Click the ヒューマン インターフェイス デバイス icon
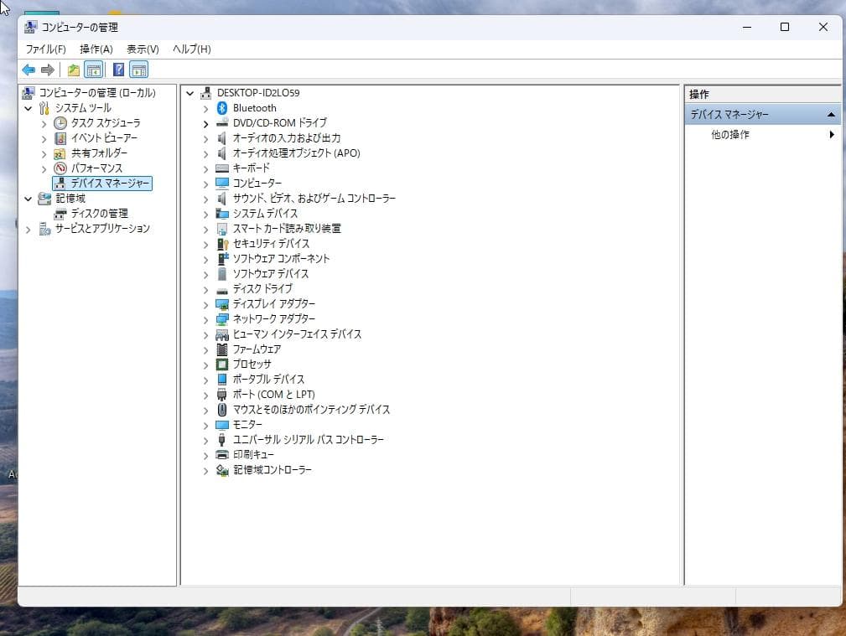This screenshot has height=636, width=846. point(221,334)
